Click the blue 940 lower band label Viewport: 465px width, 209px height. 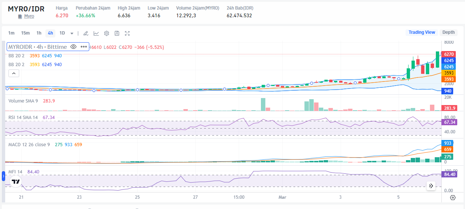coord(448,91)
